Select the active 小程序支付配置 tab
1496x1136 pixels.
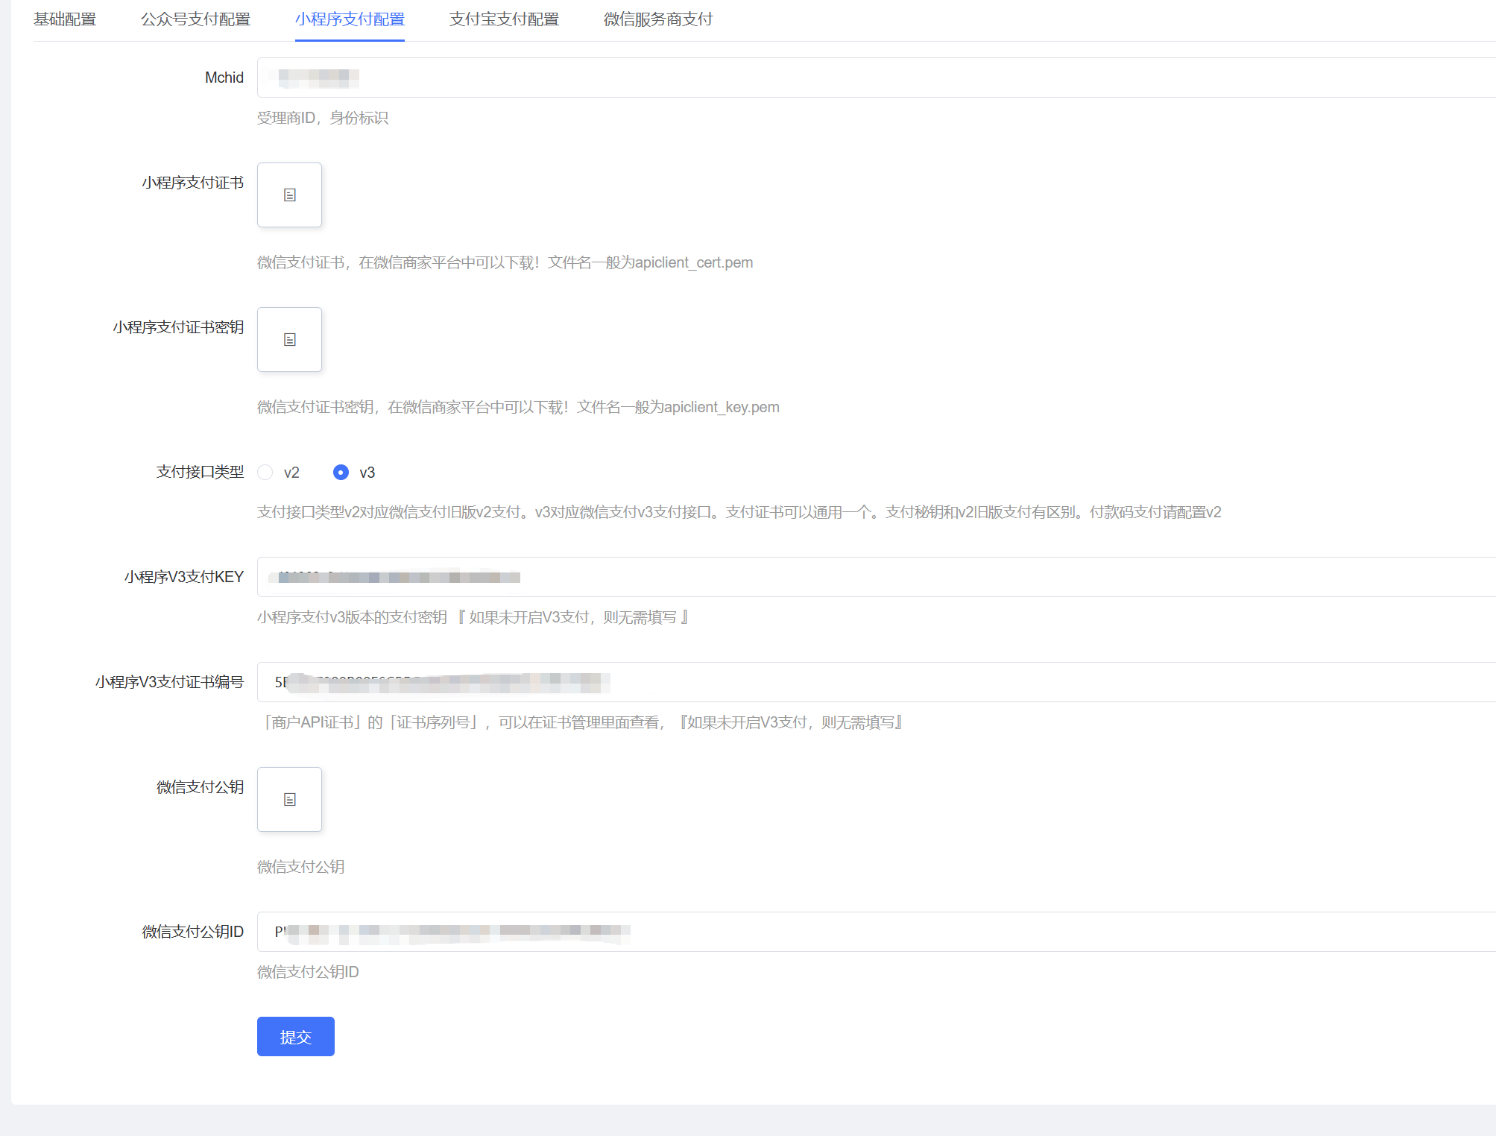(x=350, y=19)
